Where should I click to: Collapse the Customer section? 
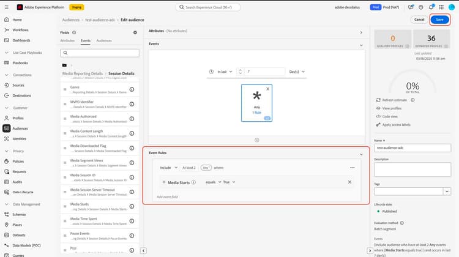click(7, 108)
